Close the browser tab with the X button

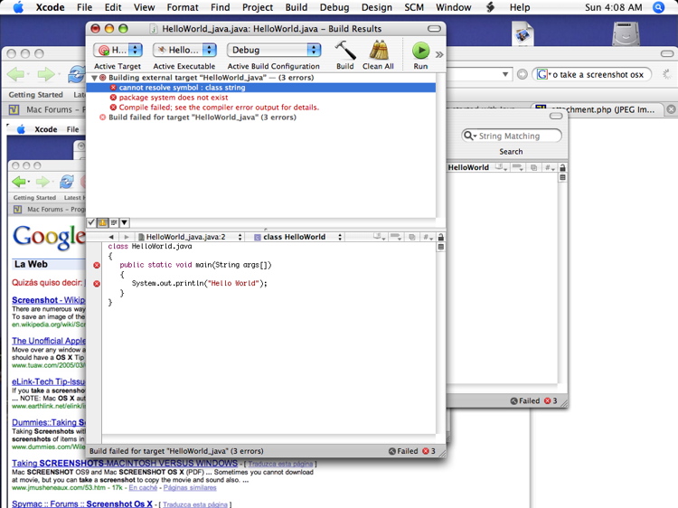671,109
